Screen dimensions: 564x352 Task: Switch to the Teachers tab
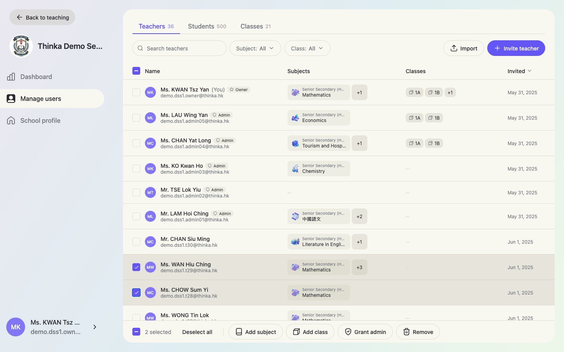click(156, 26)
